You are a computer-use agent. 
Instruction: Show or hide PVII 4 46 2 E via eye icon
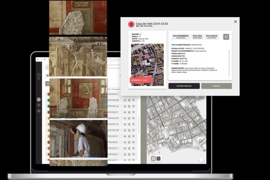[x=125, y=142]
